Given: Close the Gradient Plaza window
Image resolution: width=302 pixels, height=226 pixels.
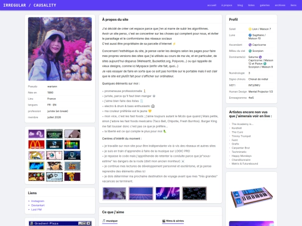Looking at the screenshot, I should click(x=88, y=223).
